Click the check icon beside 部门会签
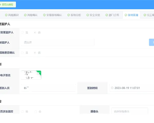154x123 pixels. coord(107,15)
